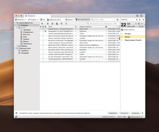The image size is (159, 132).
Task: Open the Вся почта folder
Action: 25,35
